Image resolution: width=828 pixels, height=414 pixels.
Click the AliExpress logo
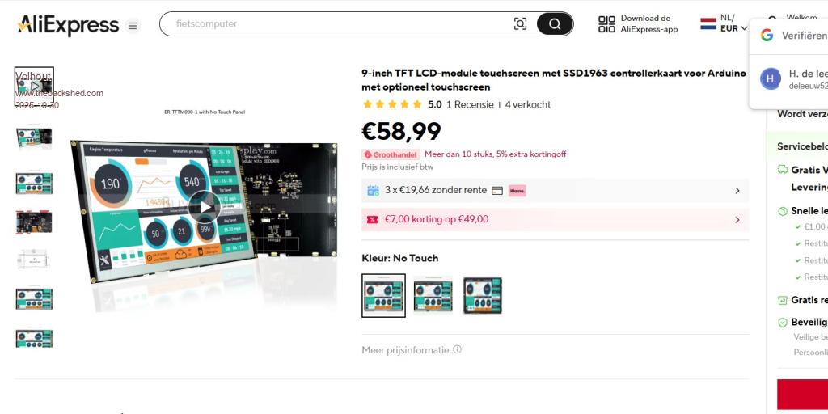coord(68,25)
